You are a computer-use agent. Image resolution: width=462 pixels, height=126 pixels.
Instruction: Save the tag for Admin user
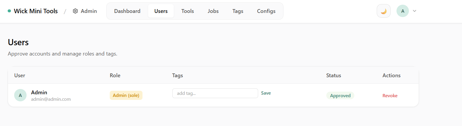tap(266, 93)
